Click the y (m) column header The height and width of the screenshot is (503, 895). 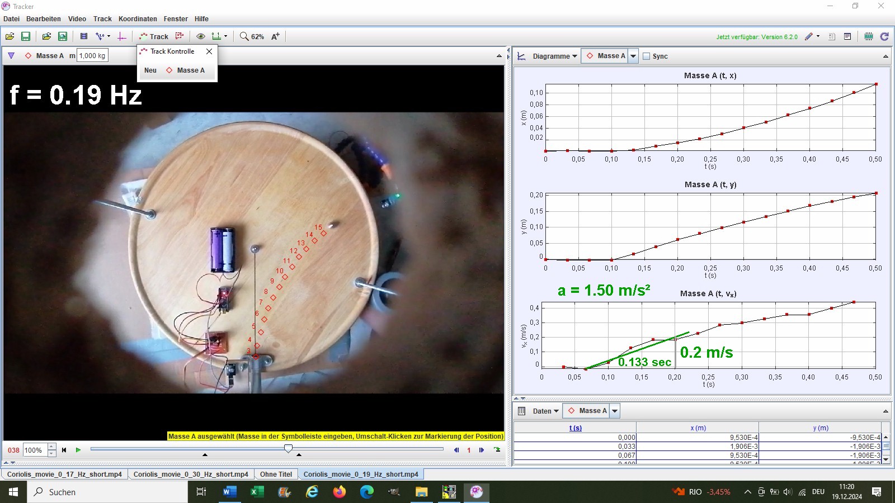pos(820,428)
